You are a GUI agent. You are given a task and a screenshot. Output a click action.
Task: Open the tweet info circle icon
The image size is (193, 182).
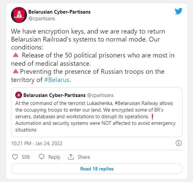178,143
